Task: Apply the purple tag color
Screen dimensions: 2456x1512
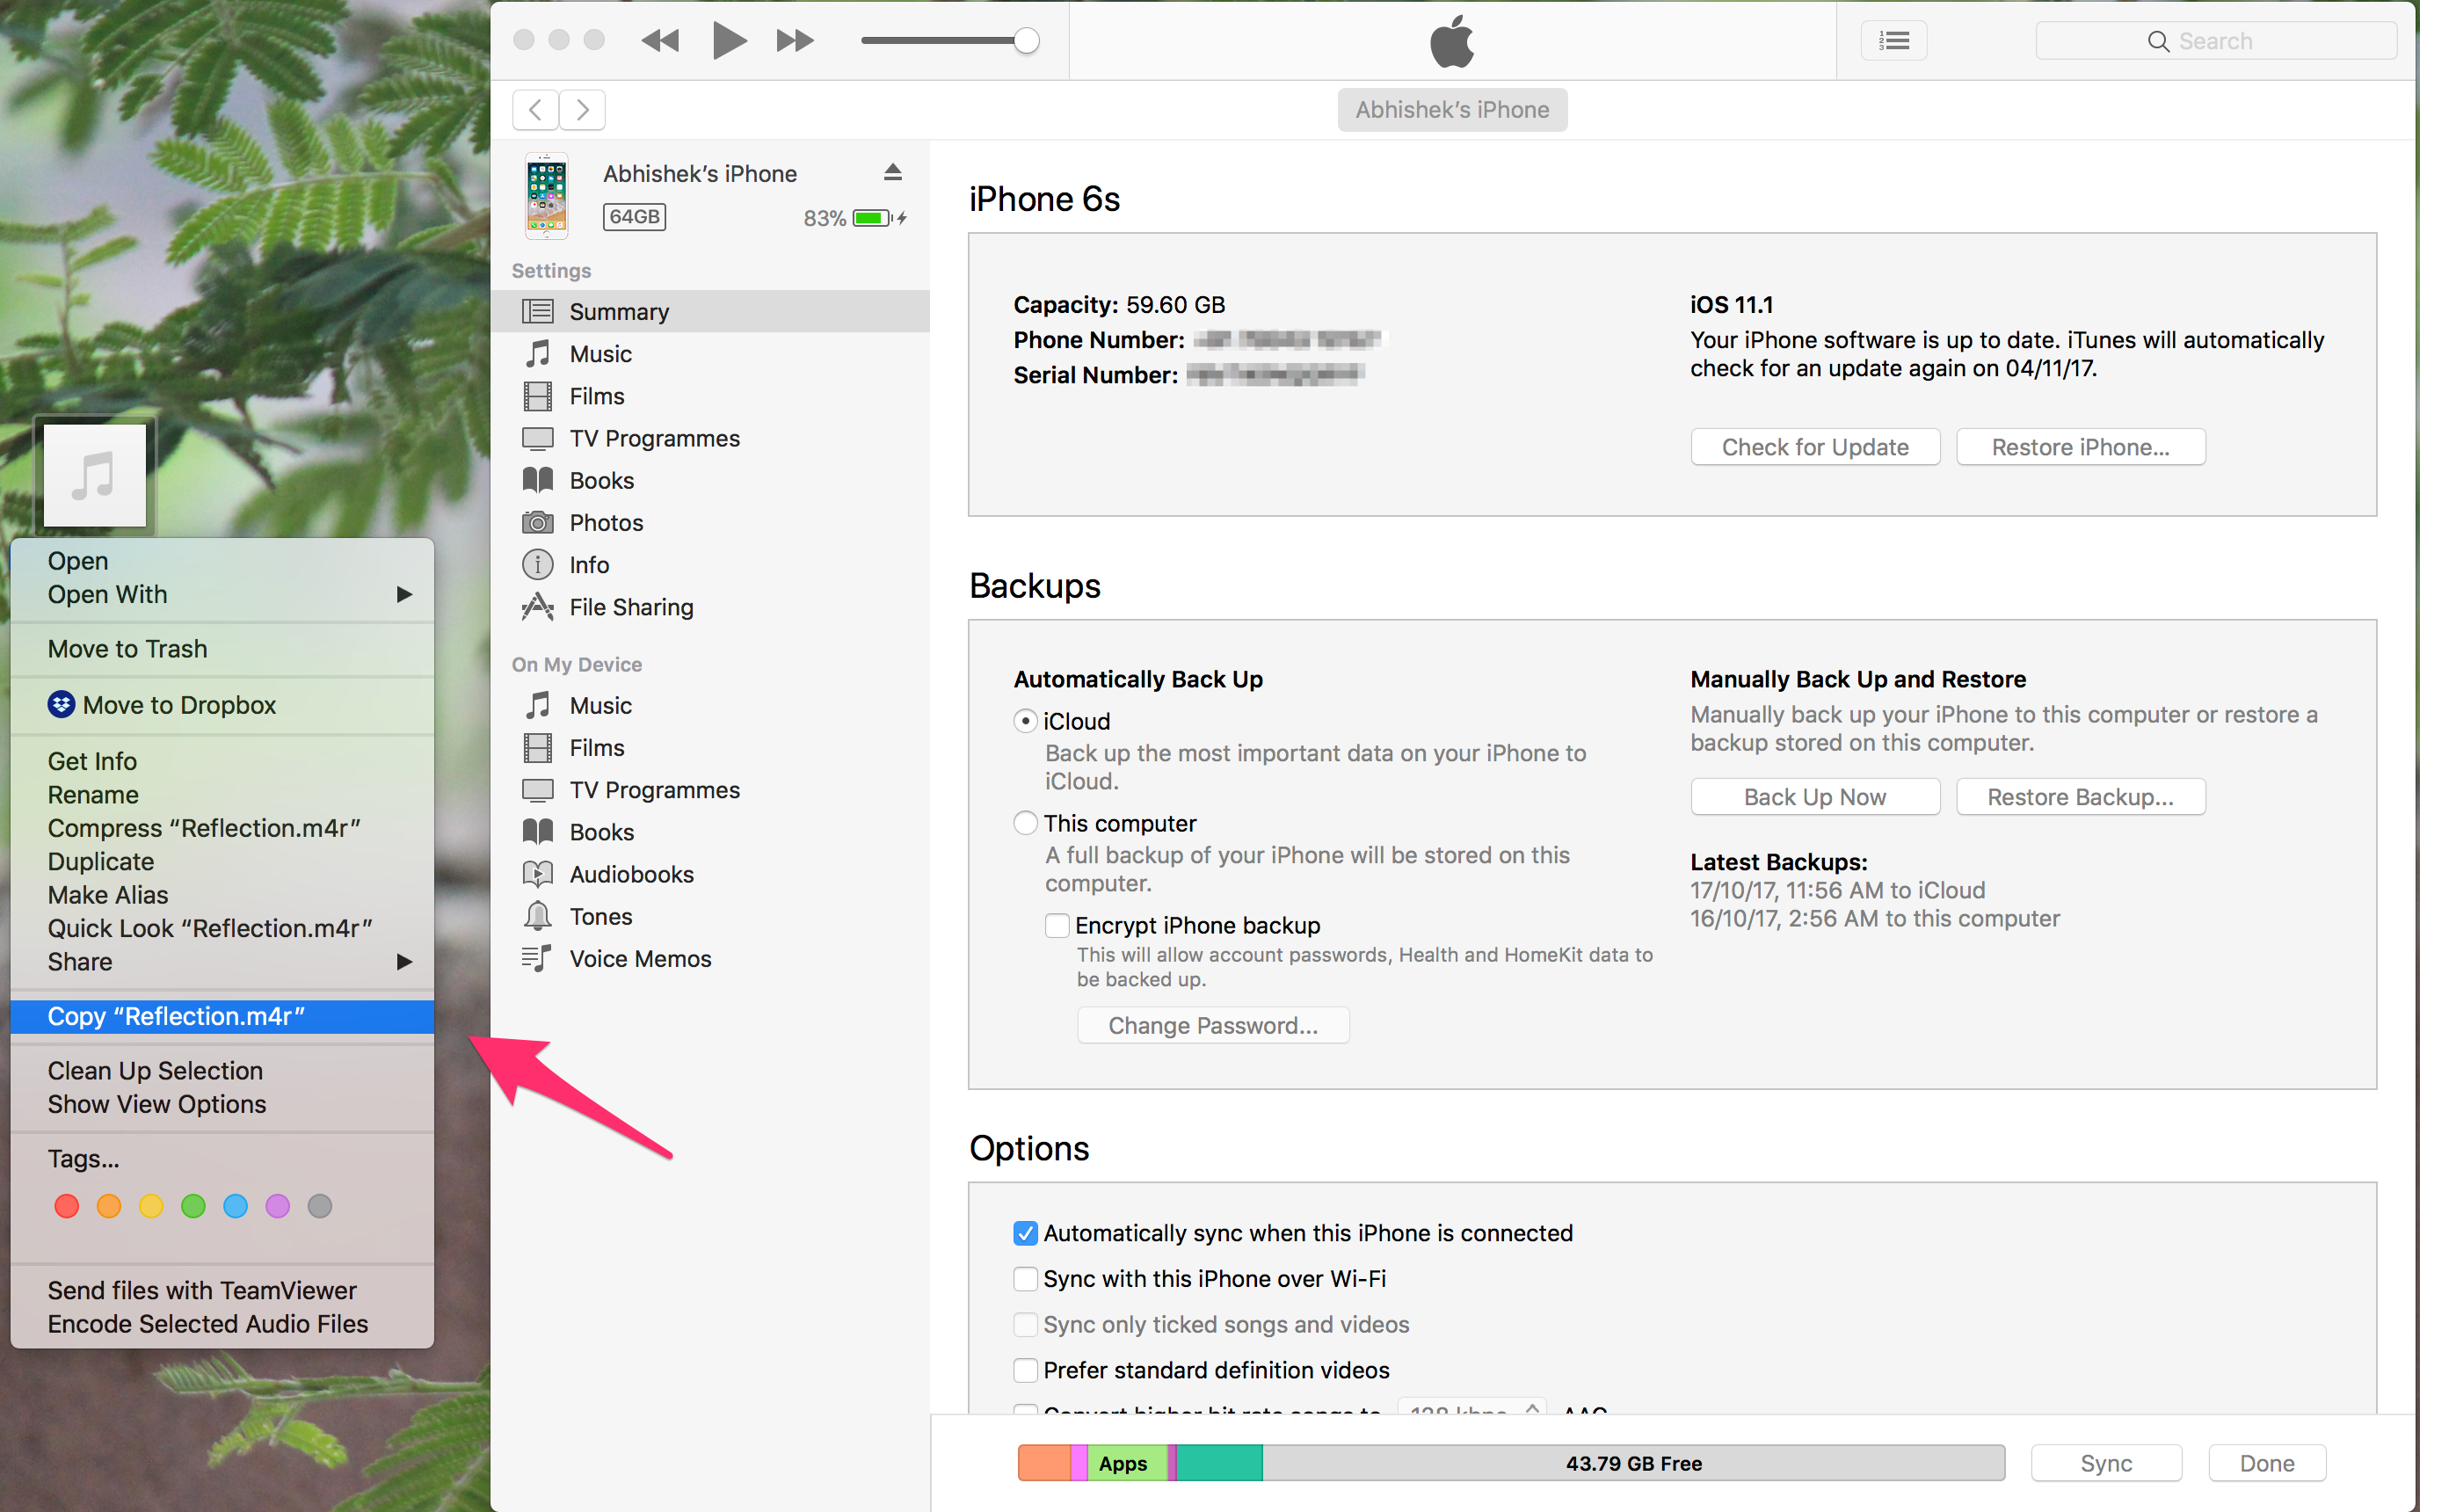Action: click(x=278, y=1206)
